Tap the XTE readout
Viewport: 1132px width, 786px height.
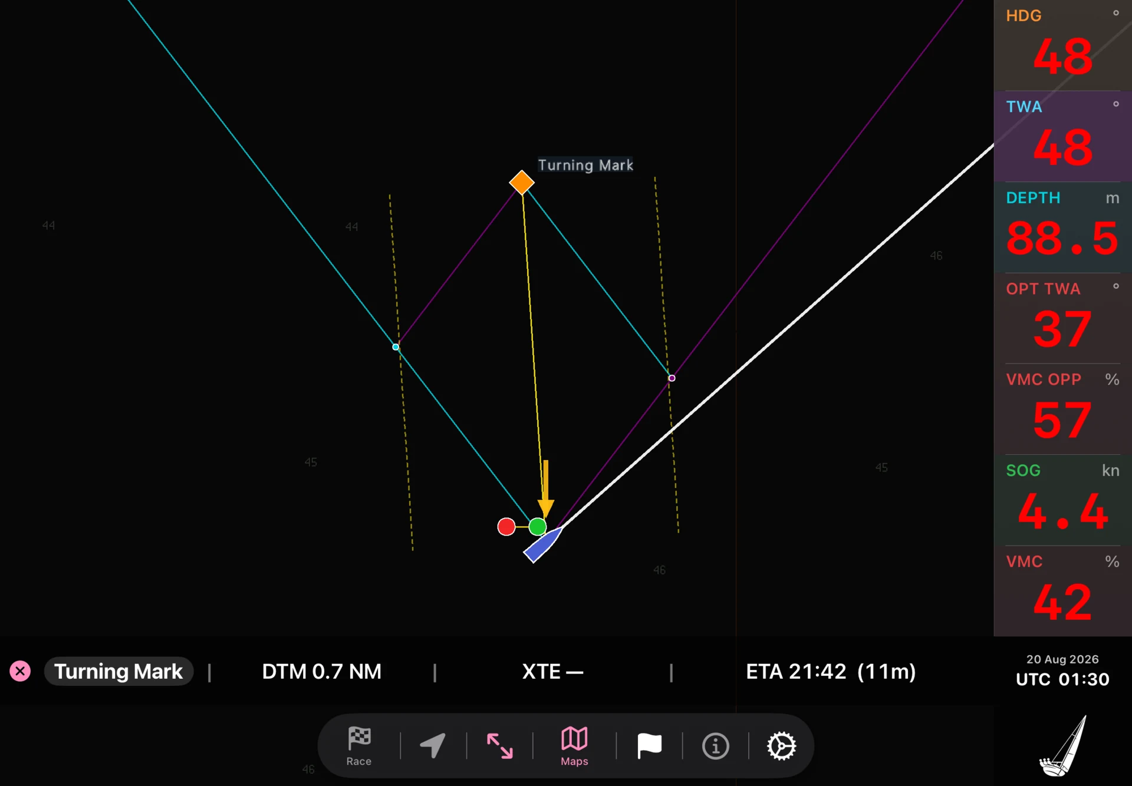click(552, 671)
